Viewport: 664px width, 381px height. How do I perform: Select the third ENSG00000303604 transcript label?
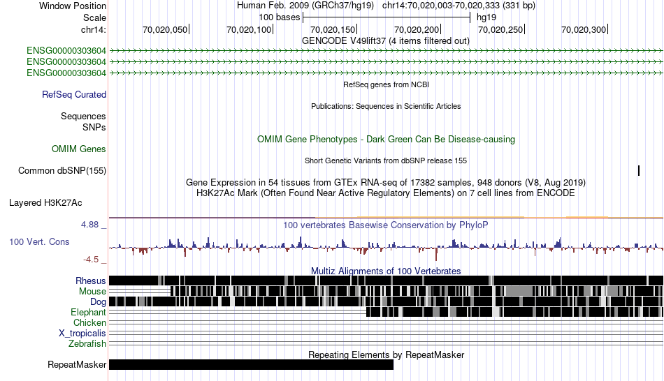pos(66,73)
